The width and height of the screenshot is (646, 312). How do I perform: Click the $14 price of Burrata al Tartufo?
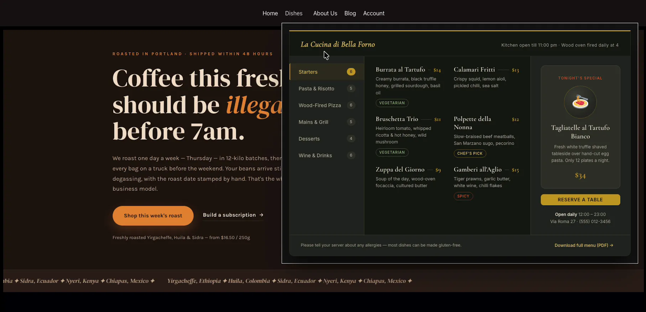(x=437, y=70)
